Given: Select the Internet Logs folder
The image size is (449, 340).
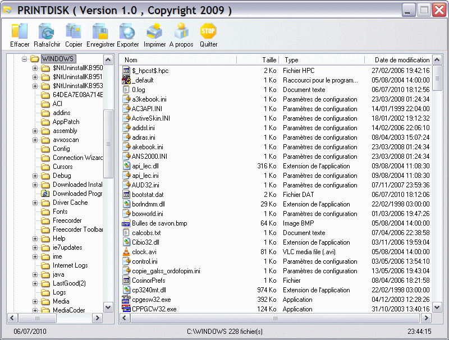Looking at the screenshot, I should click(70, 265).
